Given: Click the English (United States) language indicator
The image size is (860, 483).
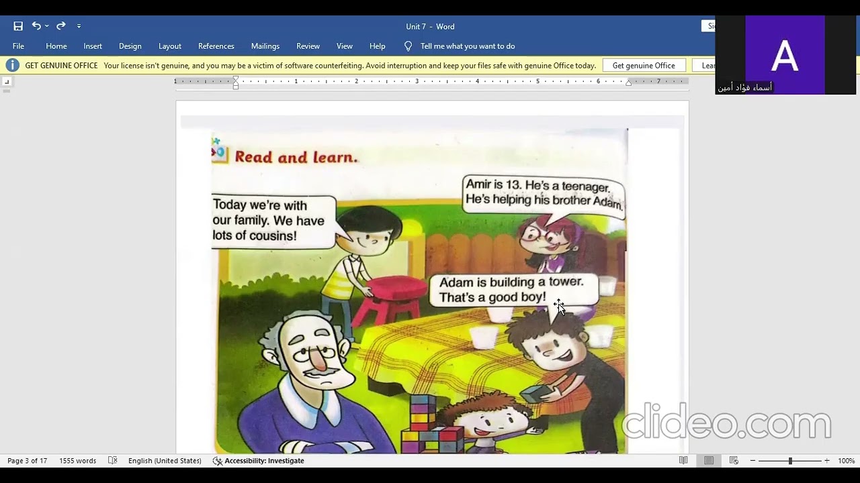Looking at the screenshot, I should [x=165, y=461].
